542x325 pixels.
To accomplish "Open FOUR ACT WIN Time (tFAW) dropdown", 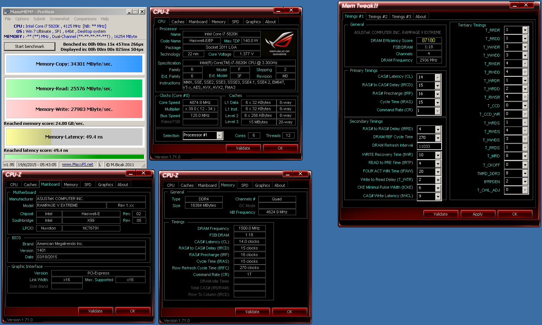I will [x=438, y=172].
